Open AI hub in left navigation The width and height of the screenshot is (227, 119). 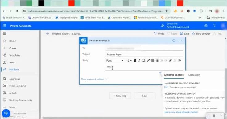pyautogui.click(x=13, y=93)
